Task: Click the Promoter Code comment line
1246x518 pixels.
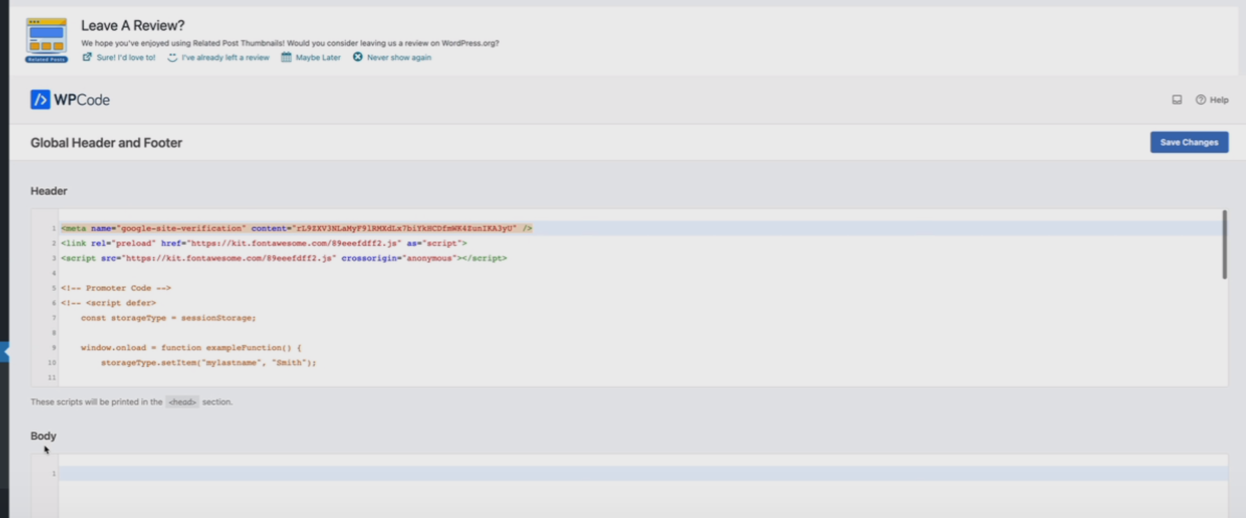Action: [x=116, y=288]
